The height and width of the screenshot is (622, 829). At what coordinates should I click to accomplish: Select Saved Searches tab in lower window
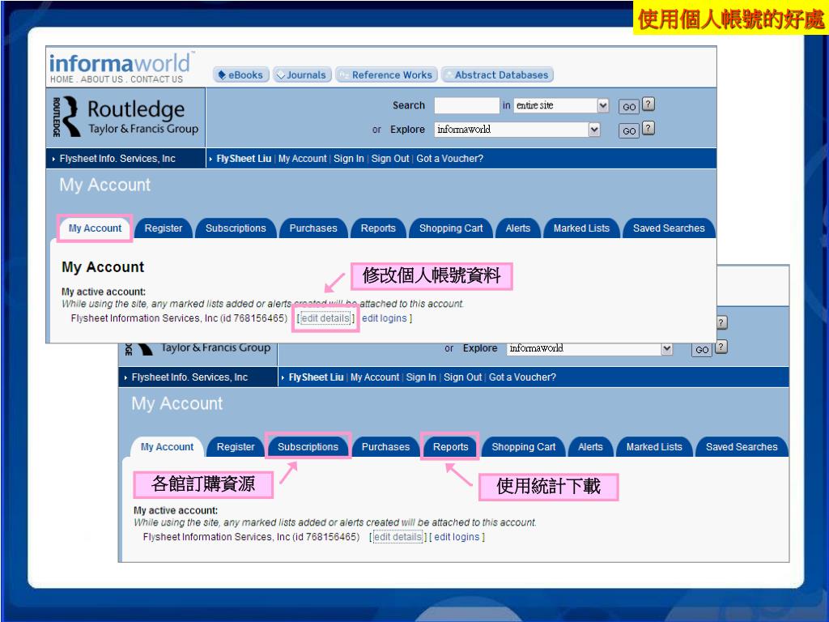pyautogui.click(x=742, y=447)
